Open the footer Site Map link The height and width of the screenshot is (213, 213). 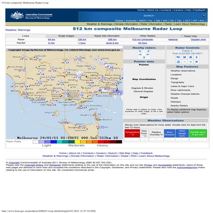[125, 153]
